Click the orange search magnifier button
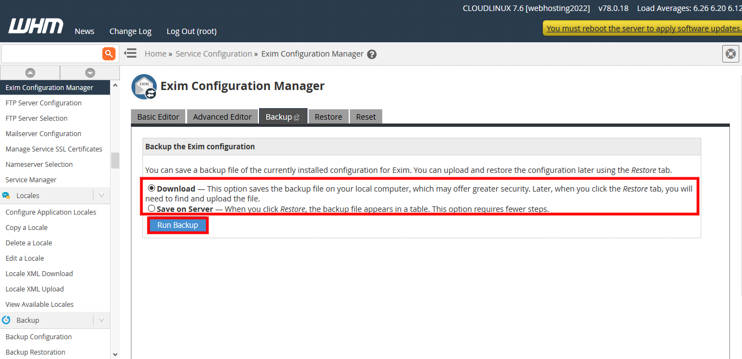The height and width of the screenshot is (359, 742). 109,53
